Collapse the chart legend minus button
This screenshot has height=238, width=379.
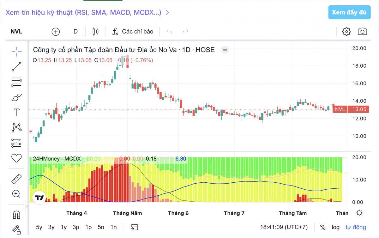[x=225, y=50]
